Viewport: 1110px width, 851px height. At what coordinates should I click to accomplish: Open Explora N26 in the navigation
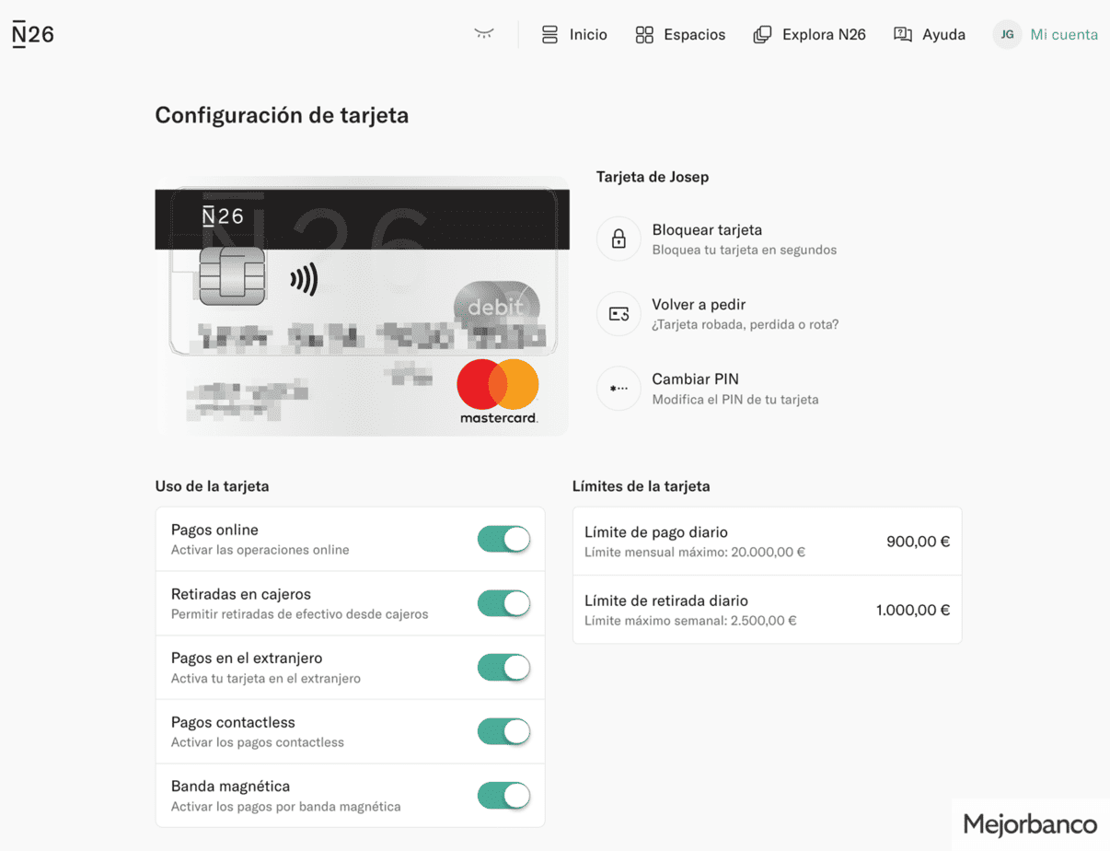809,35
